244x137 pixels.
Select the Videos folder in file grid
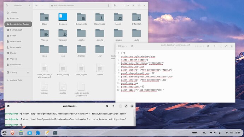coord(44,33)
